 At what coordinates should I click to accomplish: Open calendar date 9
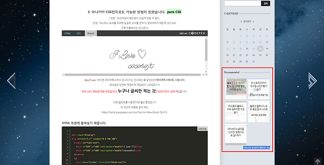click(x=247, y=42)
